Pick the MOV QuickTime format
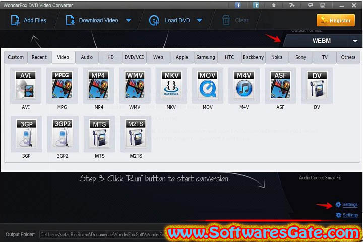Image resolution: width=363 pixels, height=242 pixels. (208, 85)
